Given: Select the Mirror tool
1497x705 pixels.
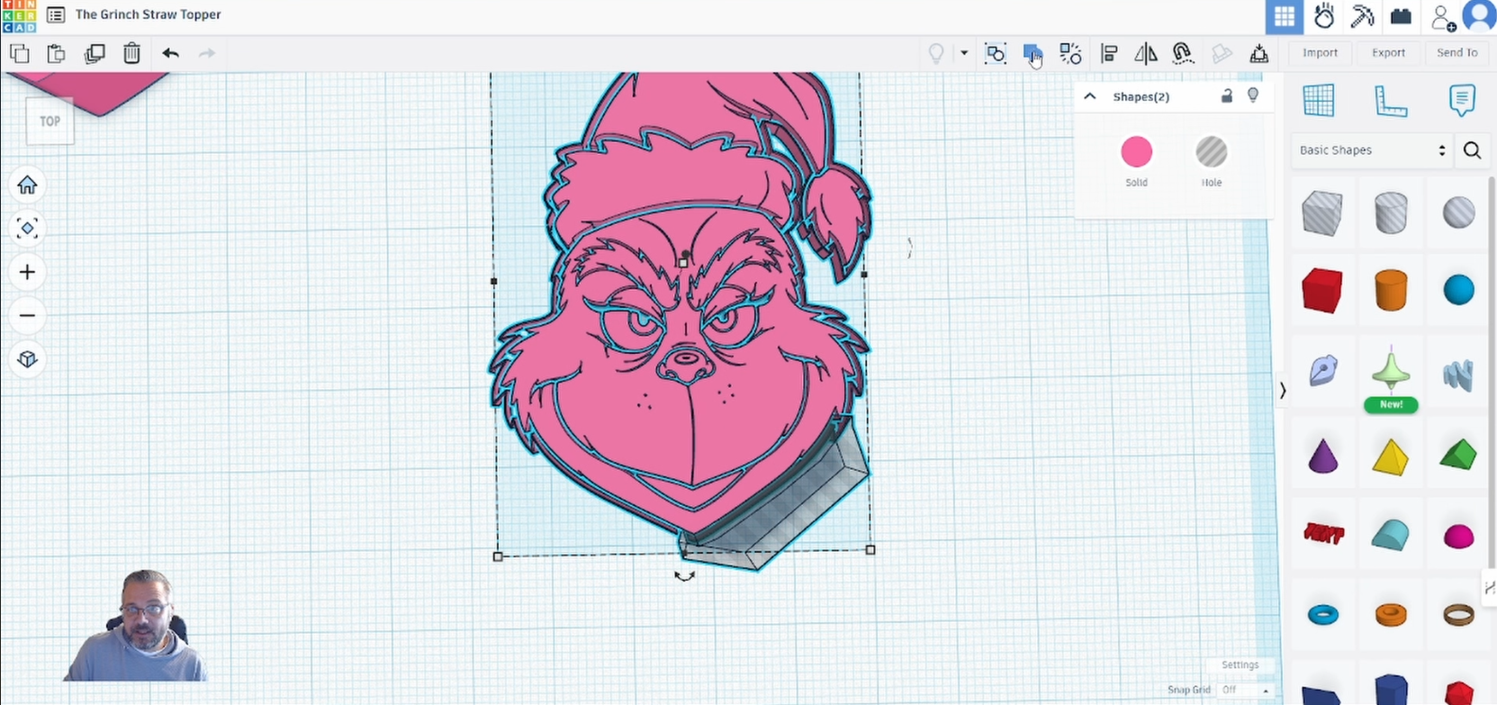Looking at the screenshot, I should click(1146, 54).
